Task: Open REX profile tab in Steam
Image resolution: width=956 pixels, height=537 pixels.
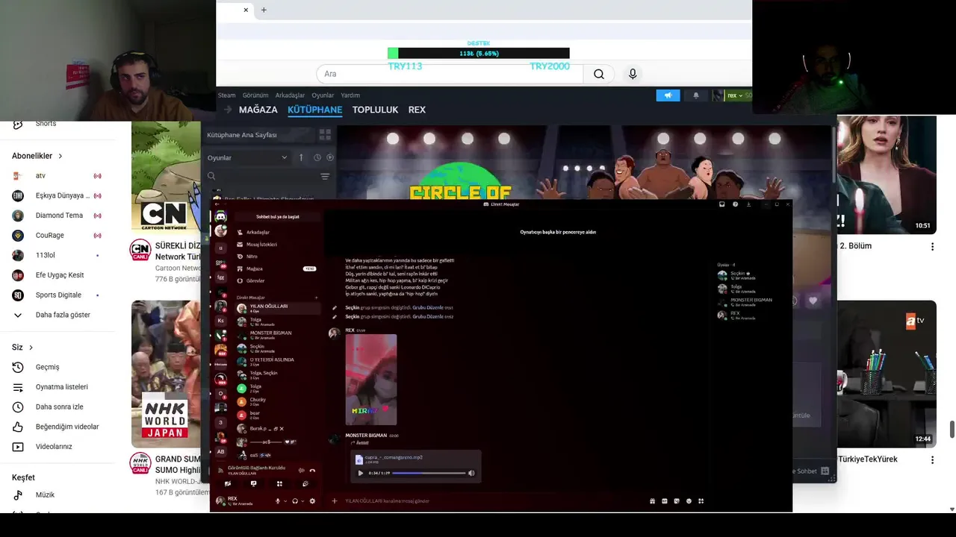Action: (x=417, y=110)
